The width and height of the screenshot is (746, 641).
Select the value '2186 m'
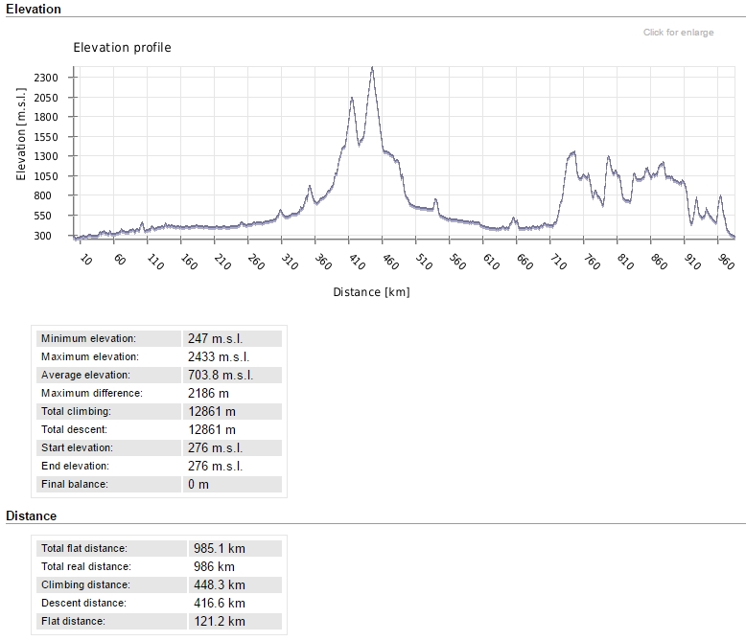coord(208,393)
